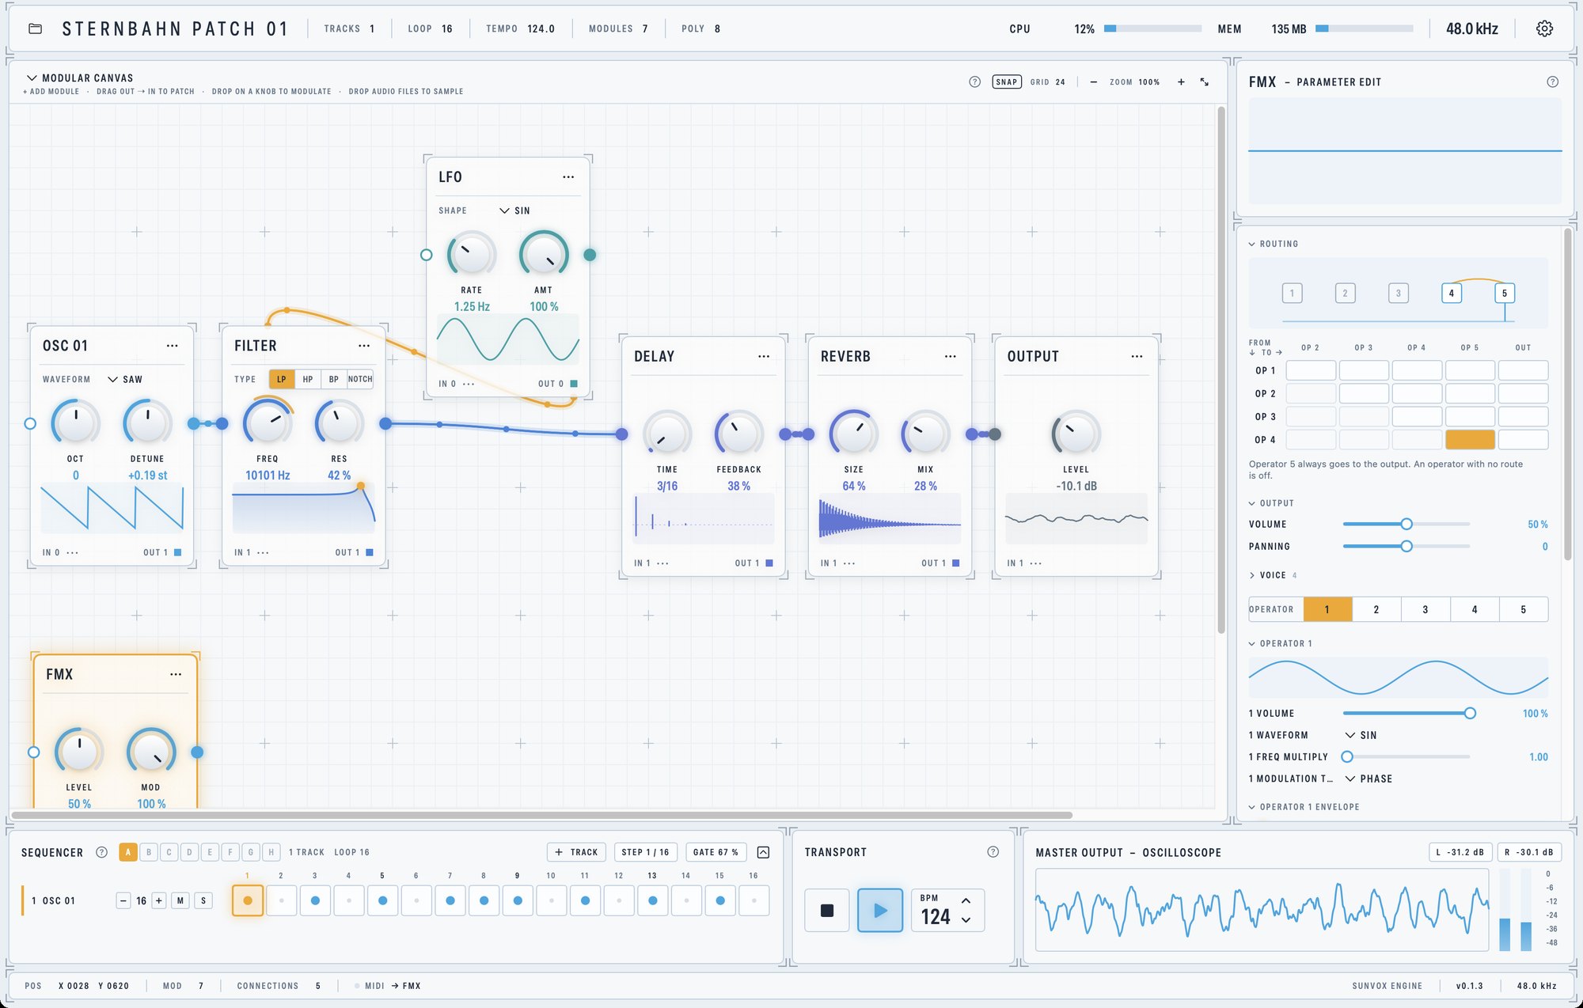Open the FILTER module options menu
This screenshot has width=1583, height=1008.
(363, 346)
